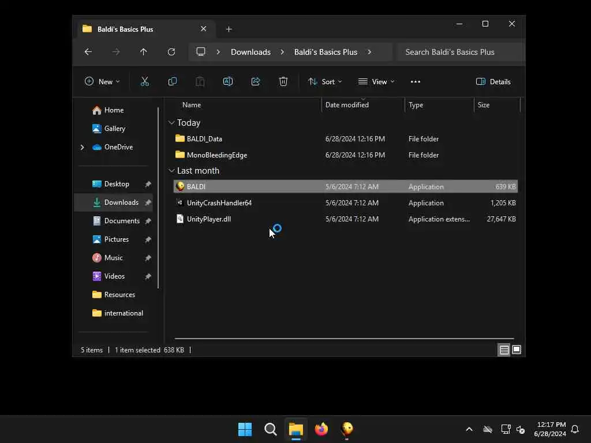The width and height of the screenshot is (591, 443).
Task: Open the notifications bell
Action: tap(575, 429)
